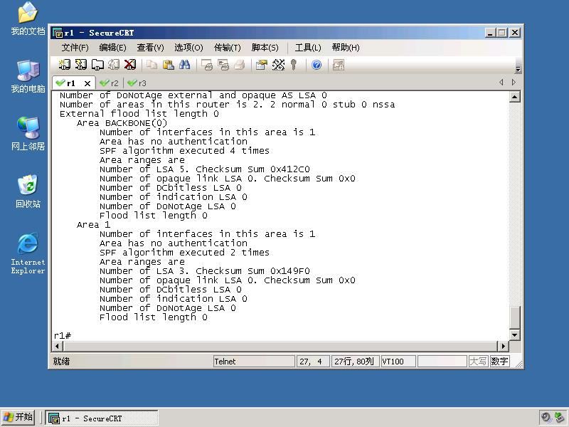
Task: Click the Connect toolbar icon
Action: click(x=64, y=65)
